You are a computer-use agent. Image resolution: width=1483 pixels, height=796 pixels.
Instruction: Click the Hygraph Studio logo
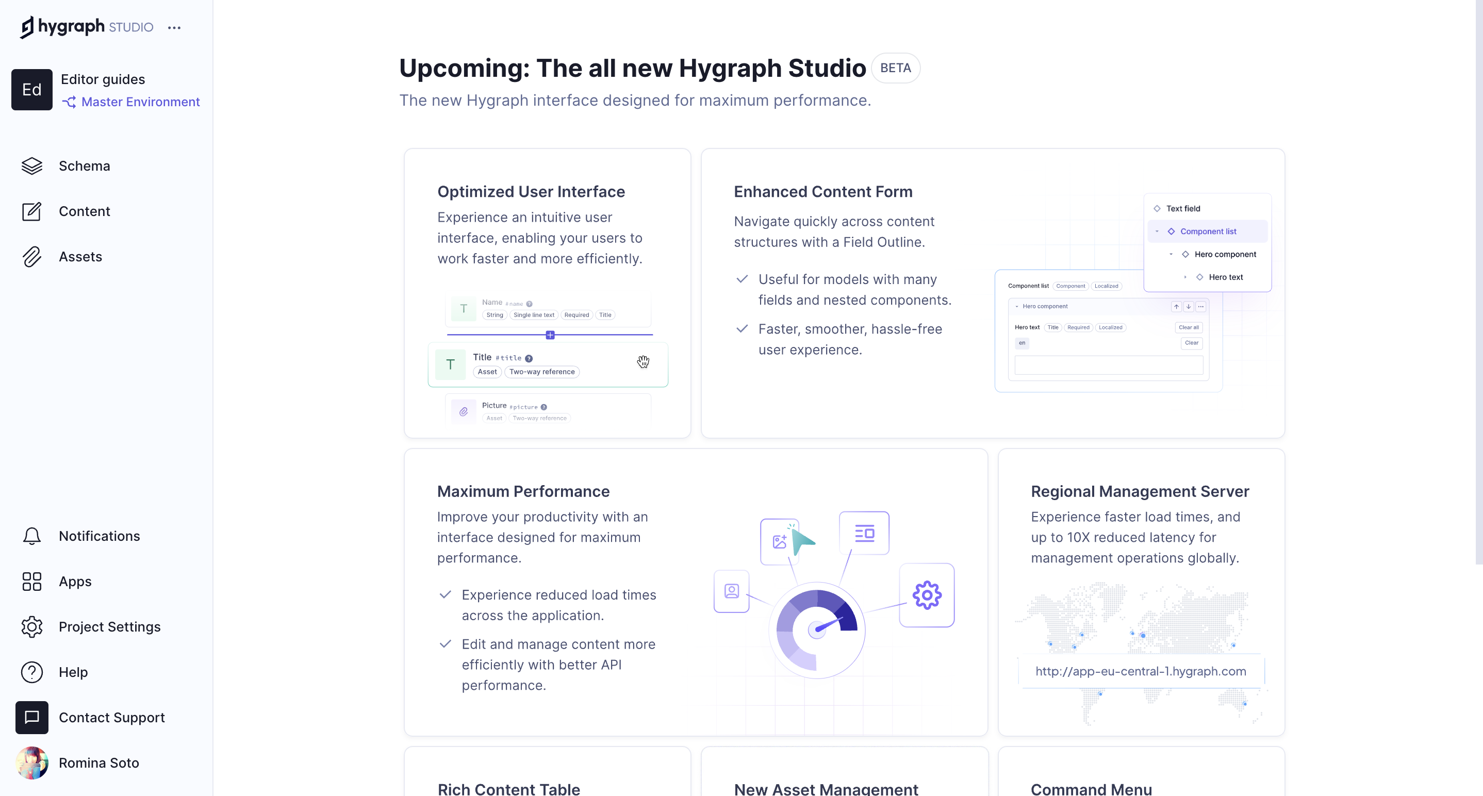coord(87,26)
